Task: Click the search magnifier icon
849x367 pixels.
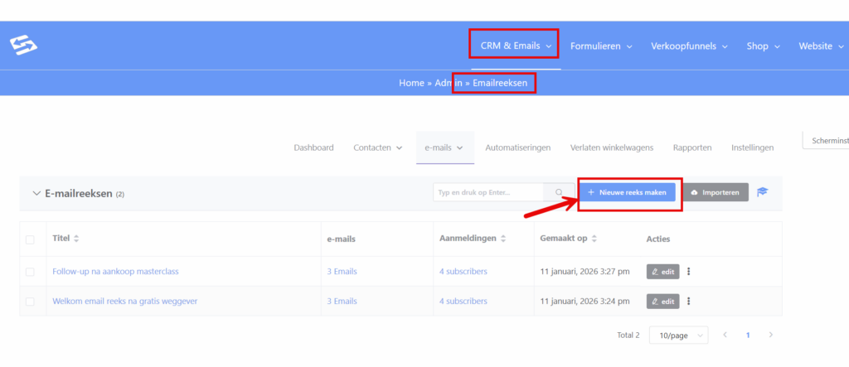Action: 560,192
